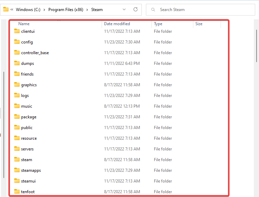Screen dimensions: 259x197
Task: Select the servers folder icon
Action: [17, 149]
